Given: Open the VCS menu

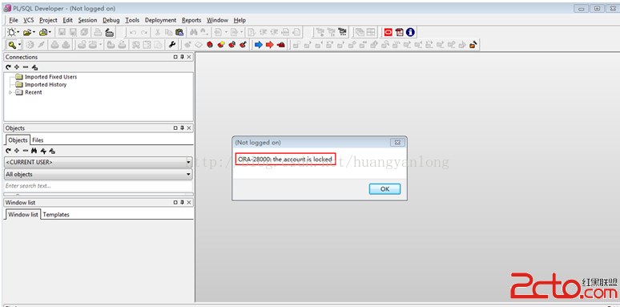Looking at the screenshot, I should 29,20.
